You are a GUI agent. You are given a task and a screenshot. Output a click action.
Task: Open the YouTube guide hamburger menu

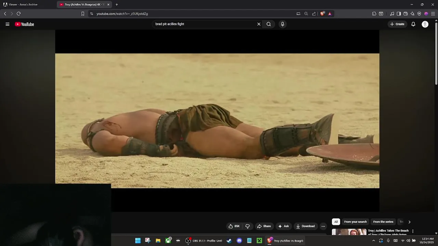click(8, 24)
